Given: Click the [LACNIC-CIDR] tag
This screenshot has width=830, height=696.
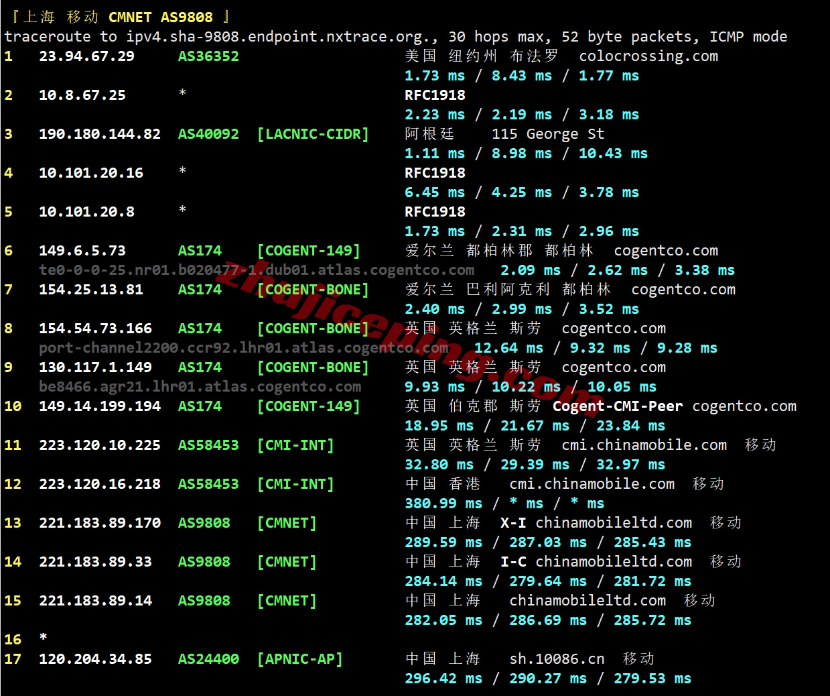Looking at the screenshot, I should tap(313, 134).
